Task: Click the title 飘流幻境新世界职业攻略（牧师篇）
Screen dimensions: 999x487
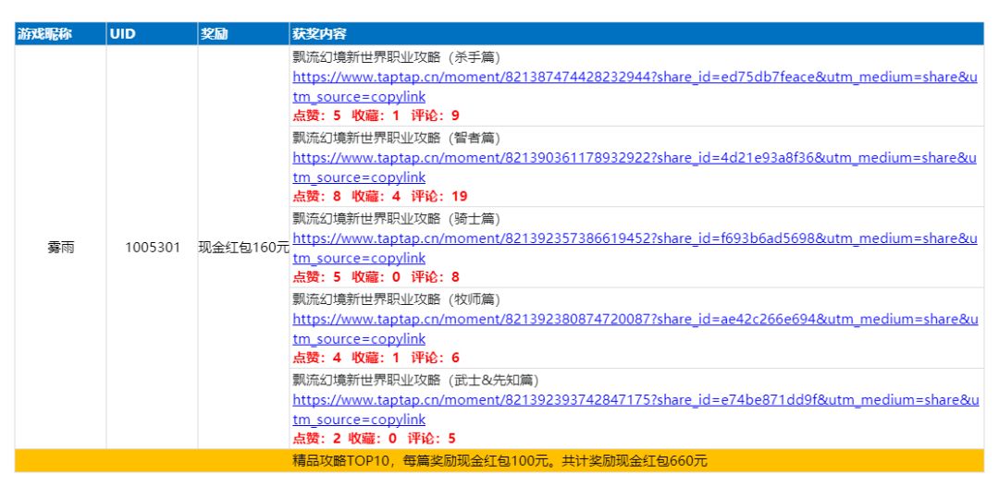Action: click(x=396, y=299)
